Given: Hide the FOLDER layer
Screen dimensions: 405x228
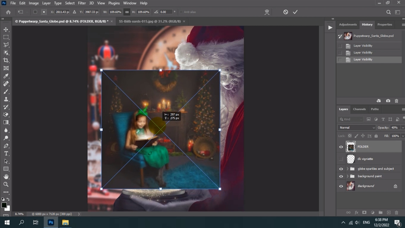Looking at the screenshot, I should (x=341, y=147).
